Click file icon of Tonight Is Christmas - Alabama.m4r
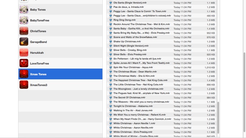This screenshot has width=246, height=138. (111, 106)
